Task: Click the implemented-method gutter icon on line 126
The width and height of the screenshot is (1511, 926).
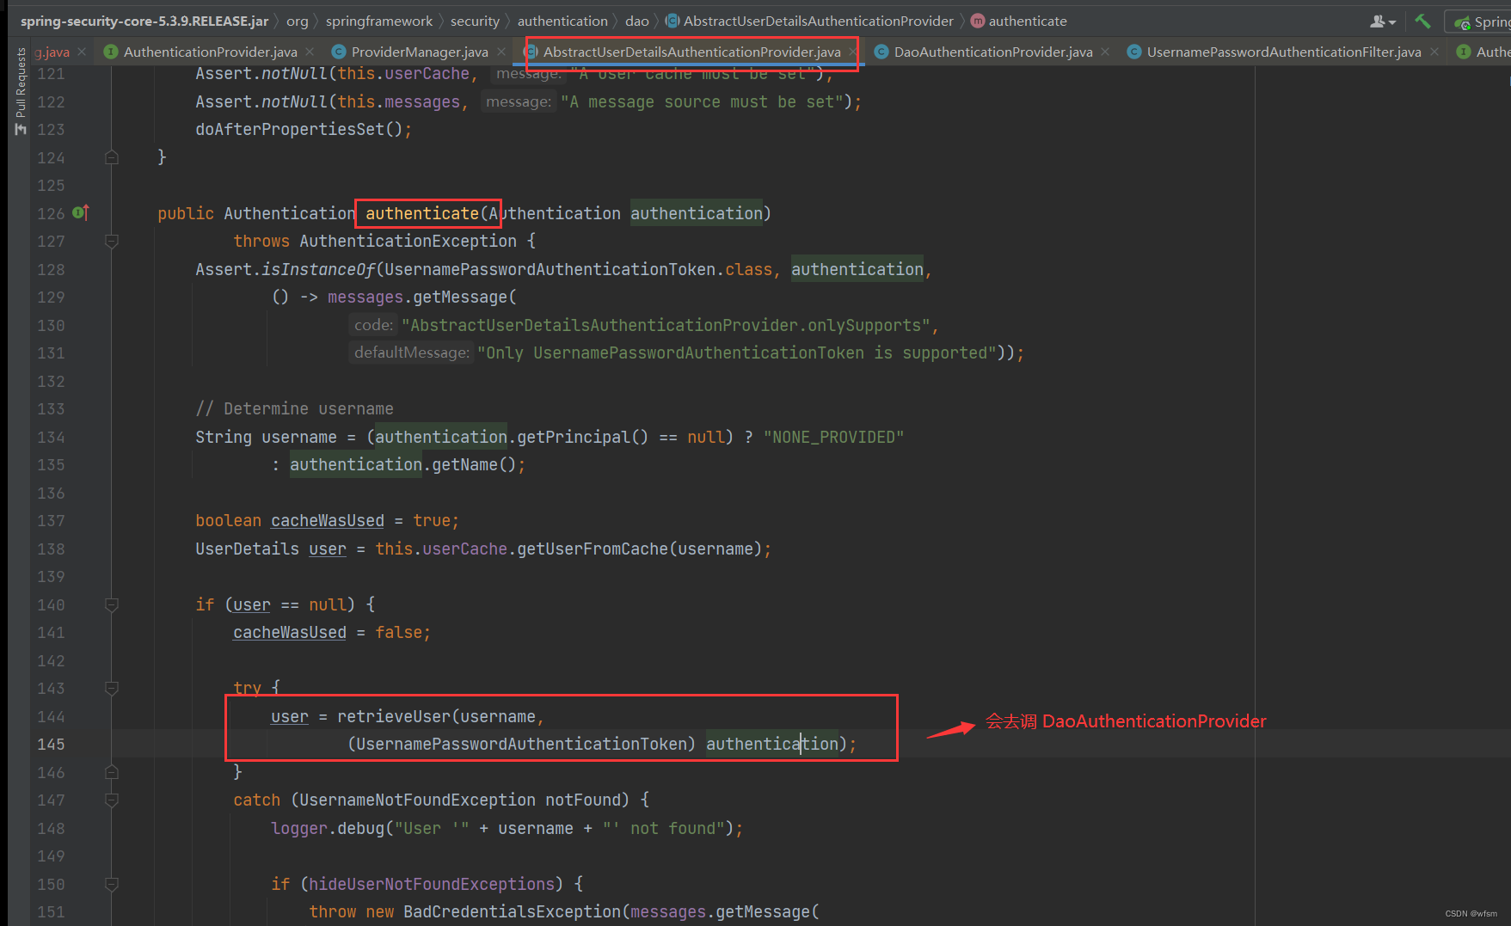Action: (81, 212)
